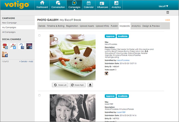
Task: Click the Votigo logo
Action: pyautogui.click(x=17, y=5)
